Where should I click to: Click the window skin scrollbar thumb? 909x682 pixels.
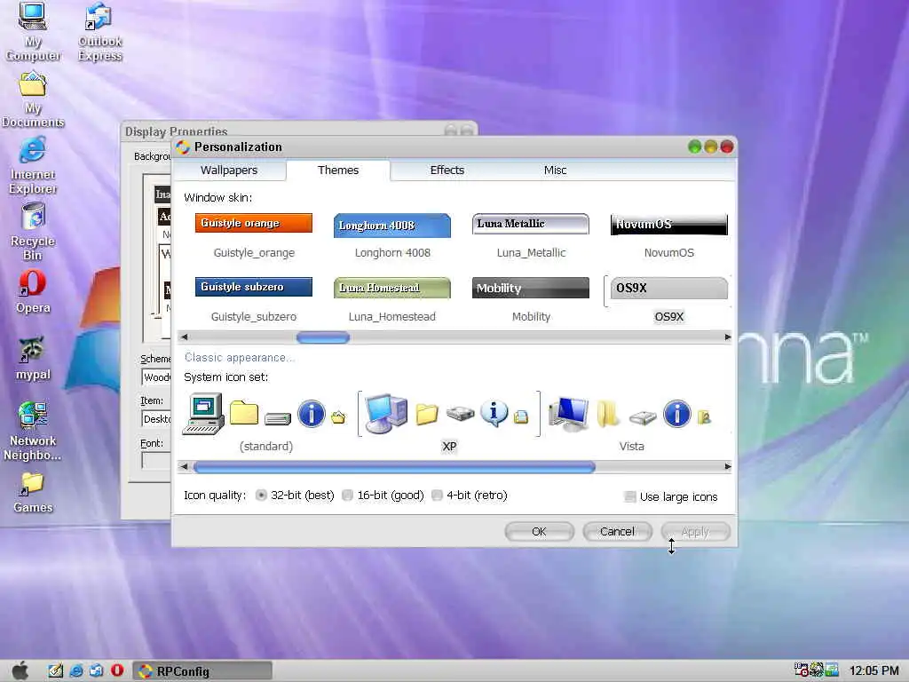(x=323, y=337)
